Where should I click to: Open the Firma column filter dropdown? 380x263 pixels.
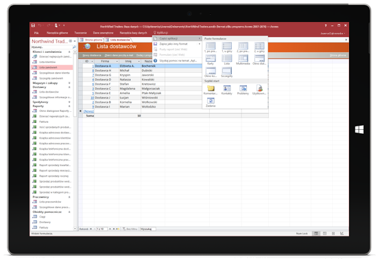click(x=117, y=61)
